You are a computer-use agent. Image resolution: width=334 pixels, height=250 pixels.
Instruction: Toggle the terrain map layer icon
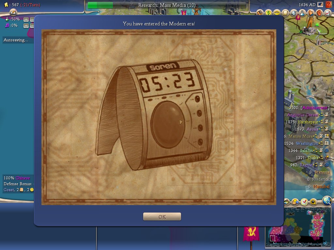[287, 201]
